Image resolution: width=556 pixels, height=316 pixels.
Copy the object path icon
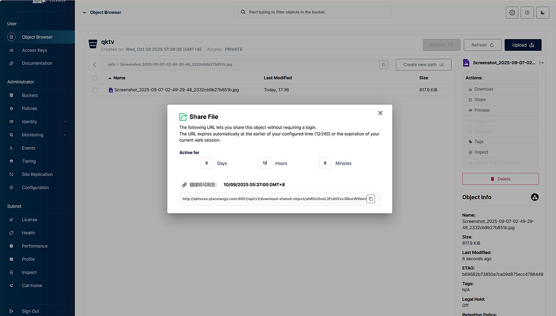[x=383, y=64]
